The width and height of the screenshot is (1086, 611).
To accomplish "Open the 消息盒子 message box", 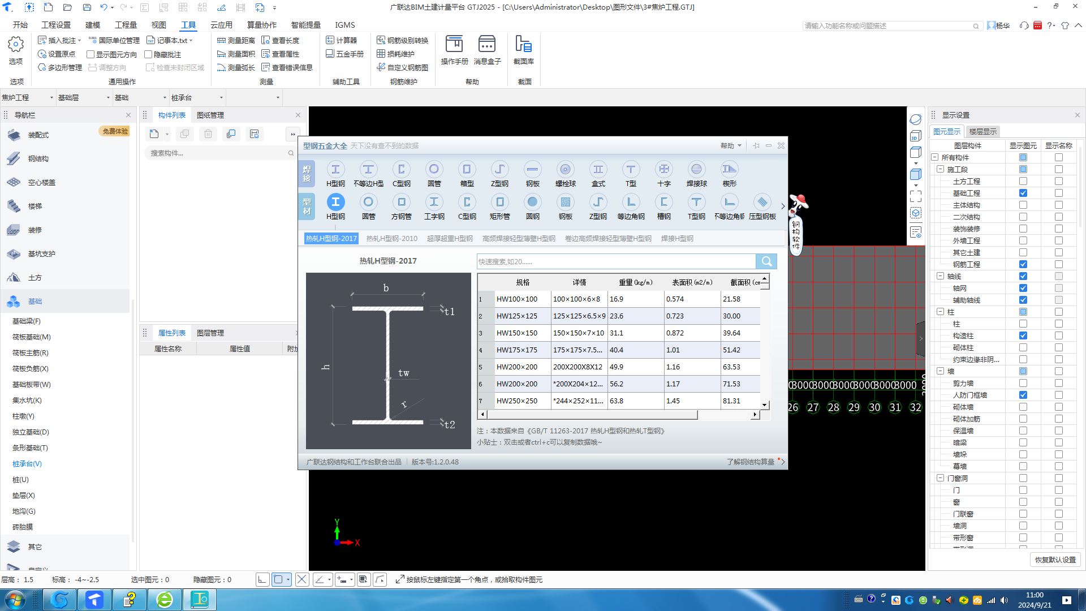I will [487, 50].
